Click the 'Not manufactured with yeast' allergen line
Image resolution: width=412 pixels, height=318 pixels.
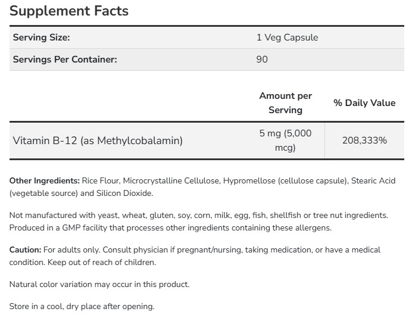point(198,215)
